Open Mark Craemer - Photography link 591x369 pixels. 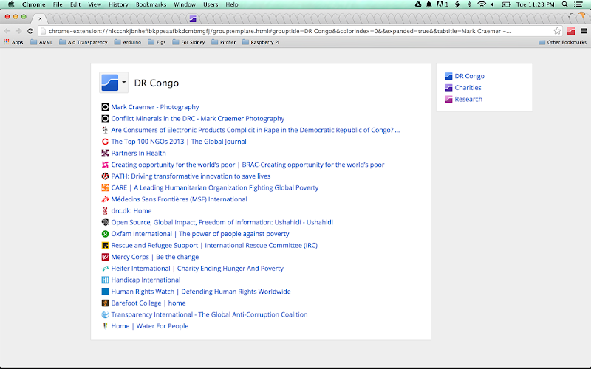pyautogui.click(x=155, y=107)
